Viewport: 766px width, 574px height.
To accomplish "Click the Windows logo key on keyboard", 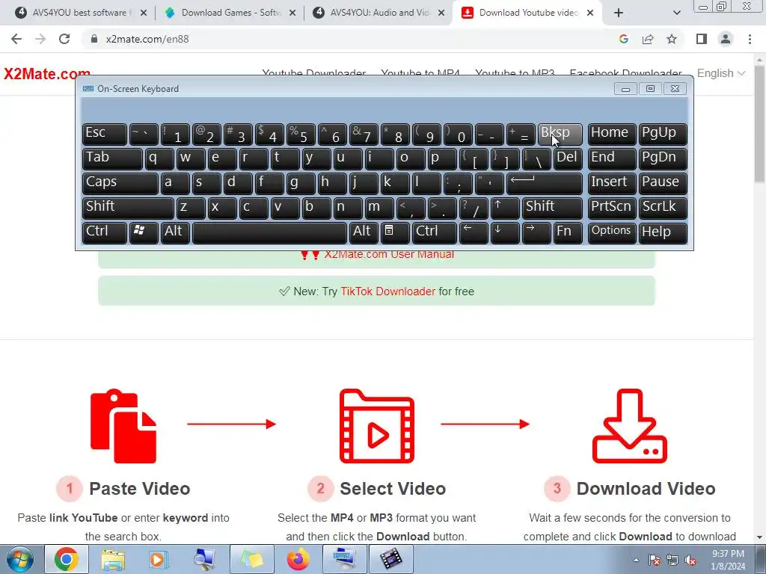I will tap(144, 232).
